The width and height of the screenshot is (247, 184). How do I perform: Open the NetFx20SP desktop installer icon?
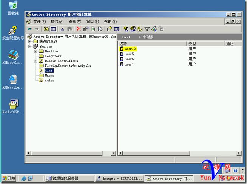tap(13, 106)
